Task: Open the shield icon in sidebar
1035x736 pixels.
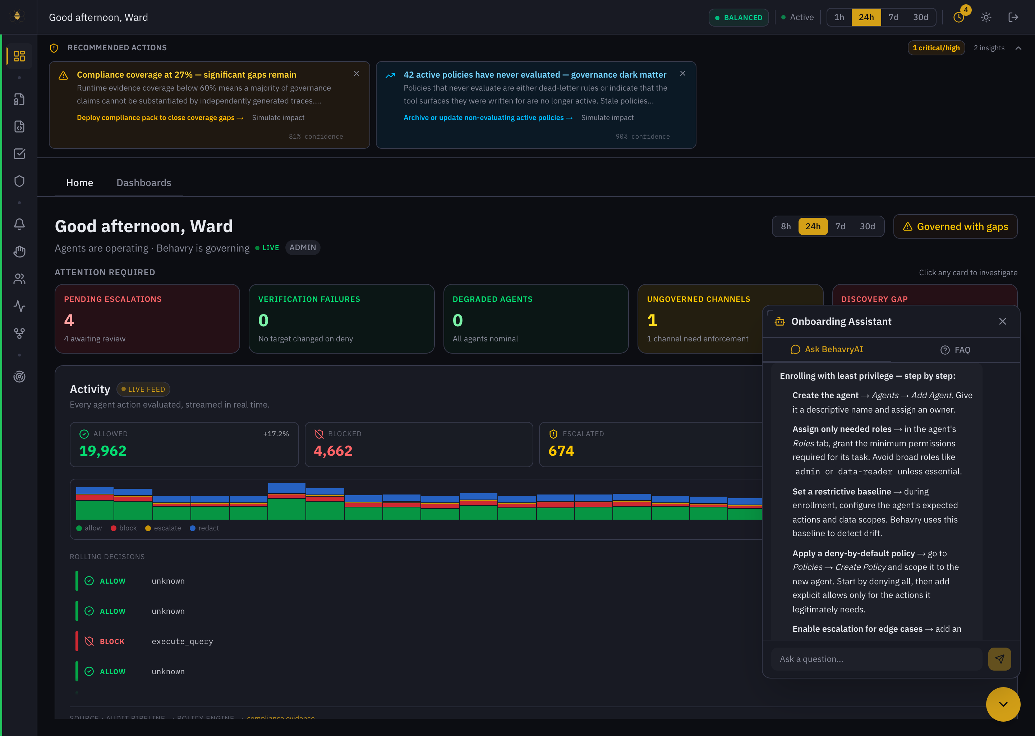Action: 19,181
